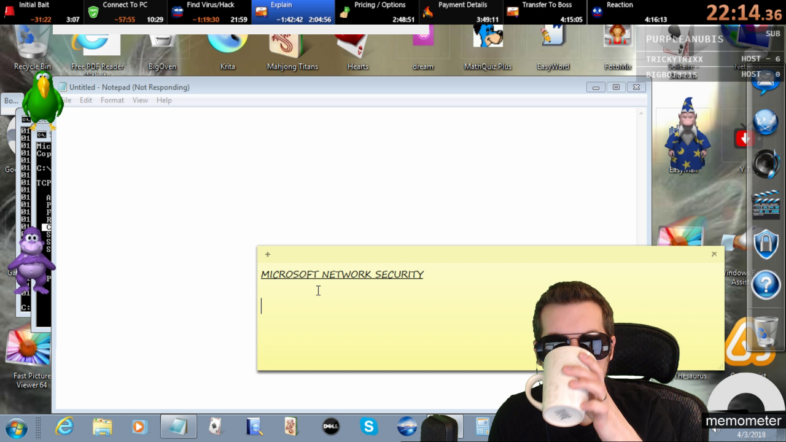Screen dimensions: 786x442
Task: Click the purple BonziBuddy gorilla
Action: [33, 260]
